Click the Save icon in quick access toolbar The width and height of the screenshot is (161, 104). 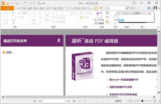click(12, 3)
